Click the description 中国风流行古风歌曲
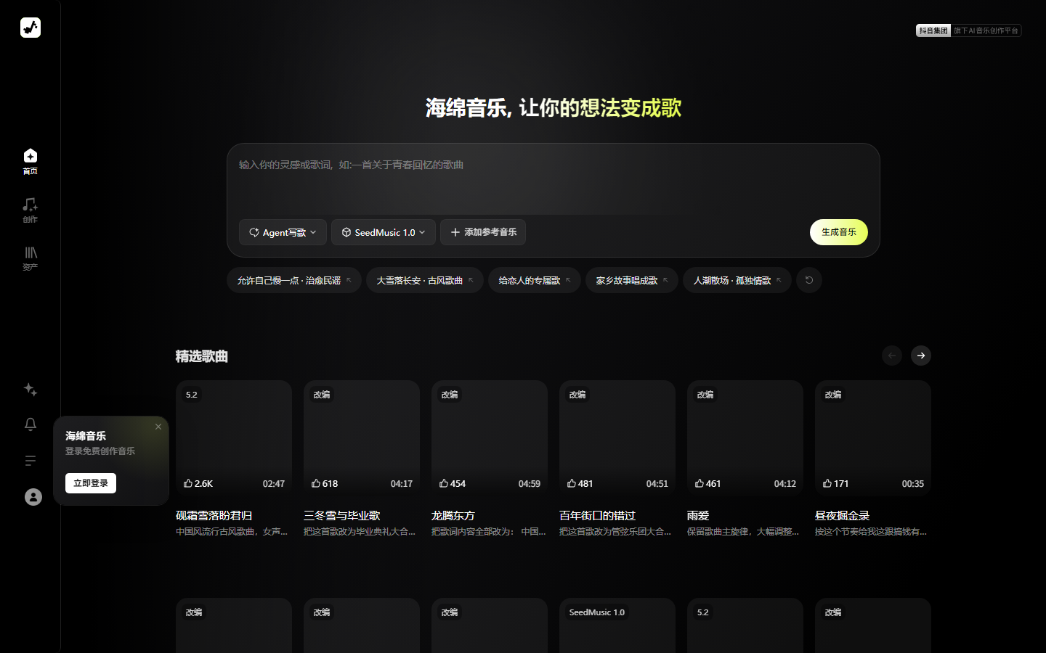Image resolution: width=1046 pixels, height=653 pixels. 232,532
